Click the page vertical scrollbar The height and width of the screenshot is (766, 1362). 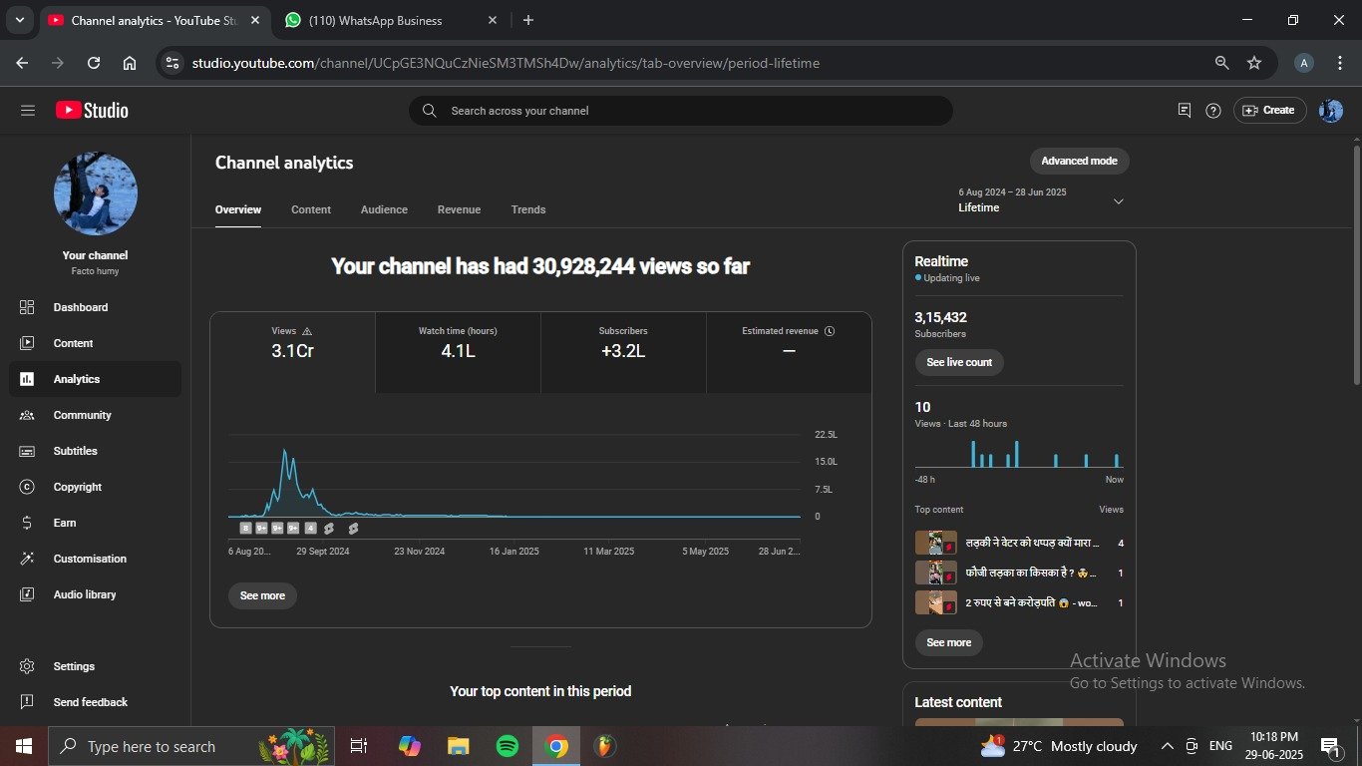coord(1356,264)
